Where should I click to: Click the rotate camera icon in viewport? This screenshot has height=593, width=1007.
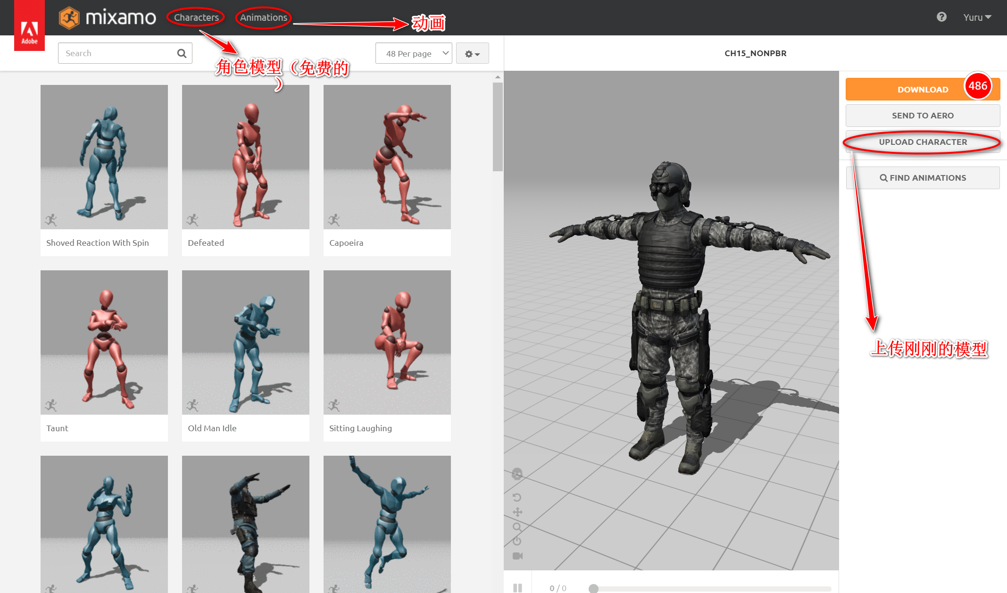517,497
